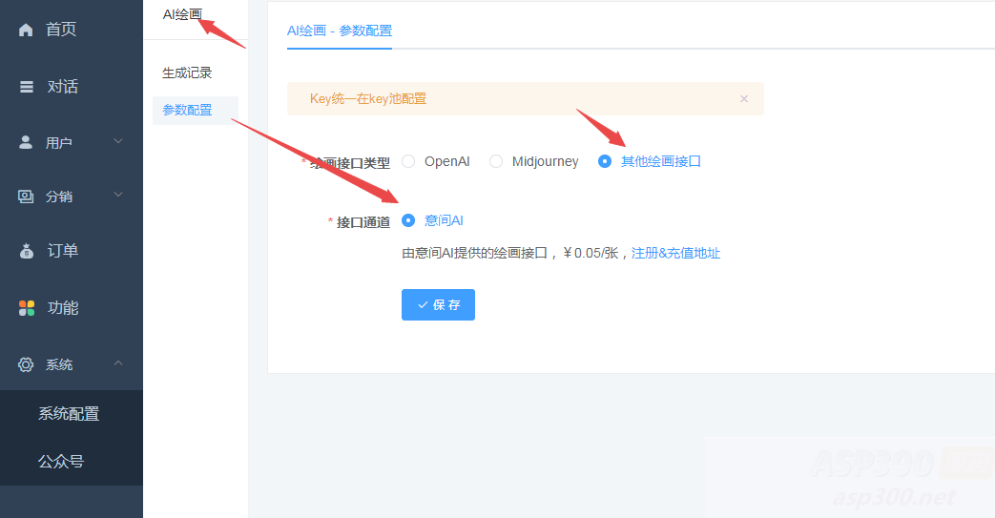Screen dimensions: 995x518
Task: Collapse the 系统 menu chevron
Action: (x=118, y=363)
